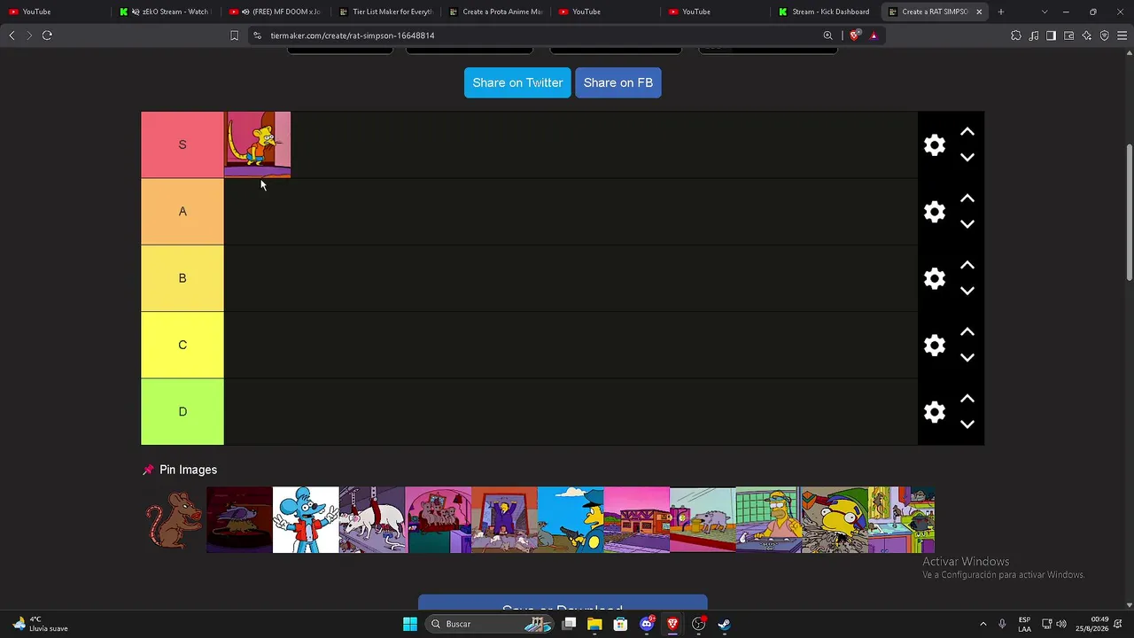Select the Homer at counter thumbnail
The width and height of the screenshot is (1134, 638).
[769, 520]
